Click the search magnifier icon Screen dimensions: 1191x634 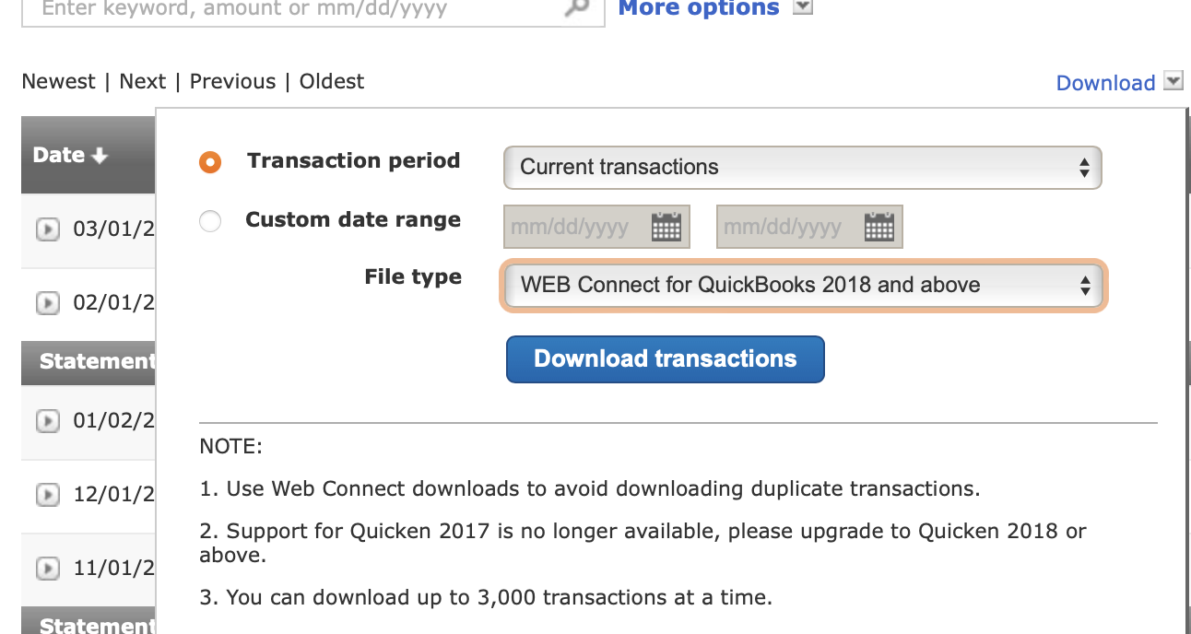coord(576,8)
